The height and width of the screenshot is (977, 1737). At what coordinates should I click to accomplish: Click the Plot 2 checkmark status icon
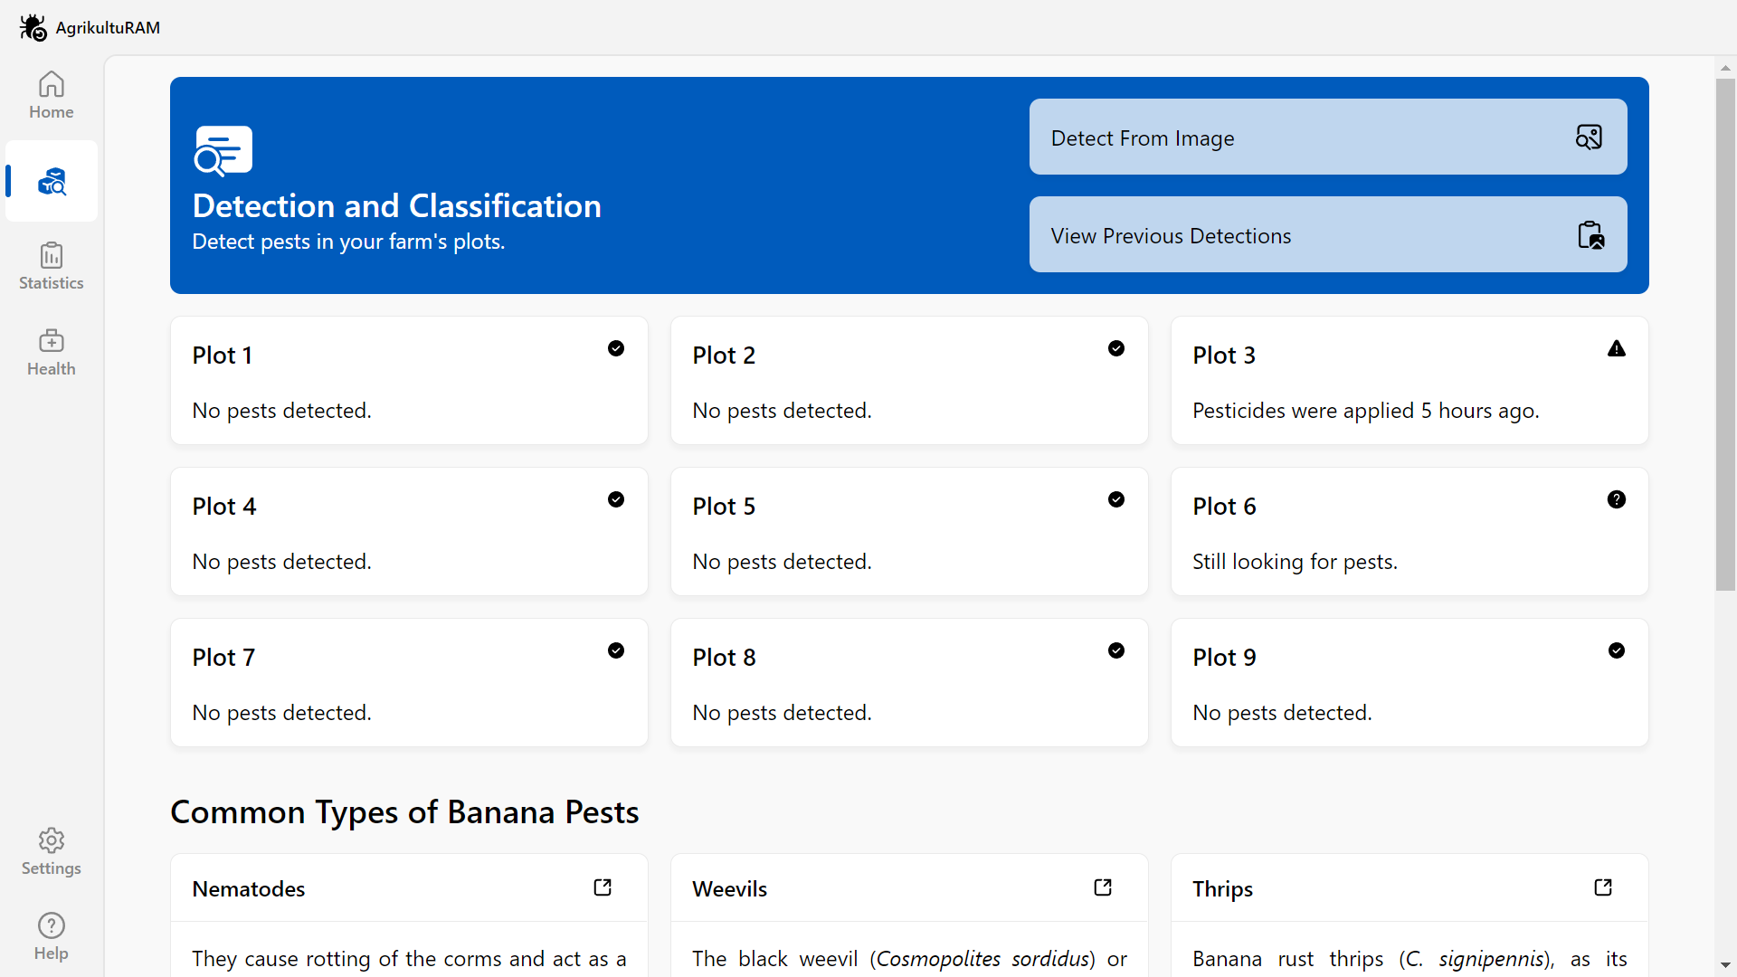(1116, 349)
